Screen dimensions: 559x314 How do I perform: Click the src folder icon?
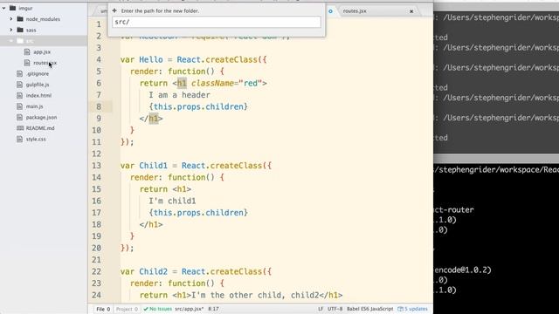tap(20, 41)
